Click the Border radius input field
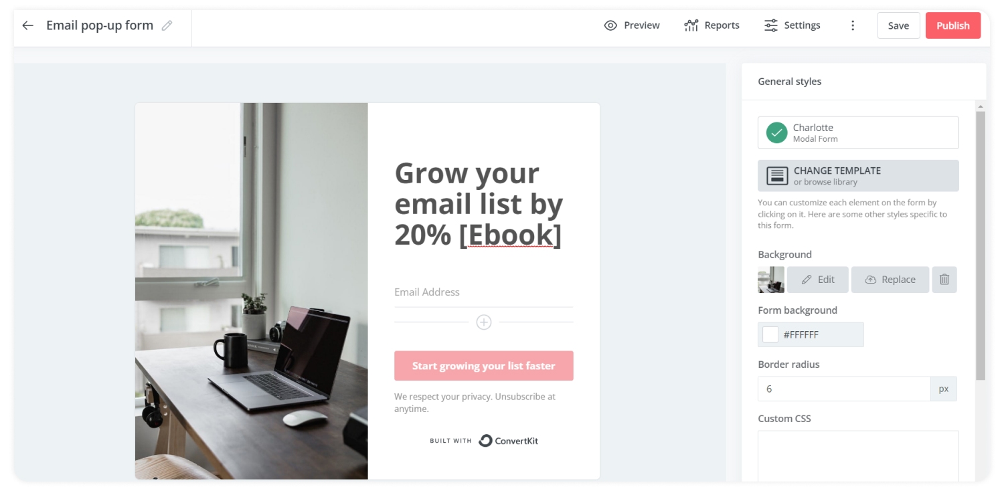 (x=844, y=389)
